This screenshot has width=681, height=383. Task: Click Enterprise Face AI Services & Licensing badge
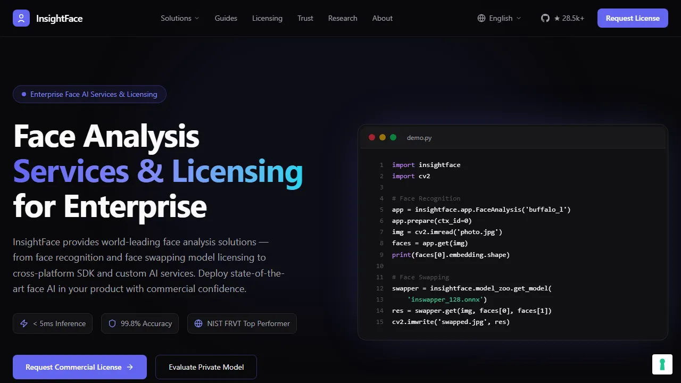pos(89,94)
